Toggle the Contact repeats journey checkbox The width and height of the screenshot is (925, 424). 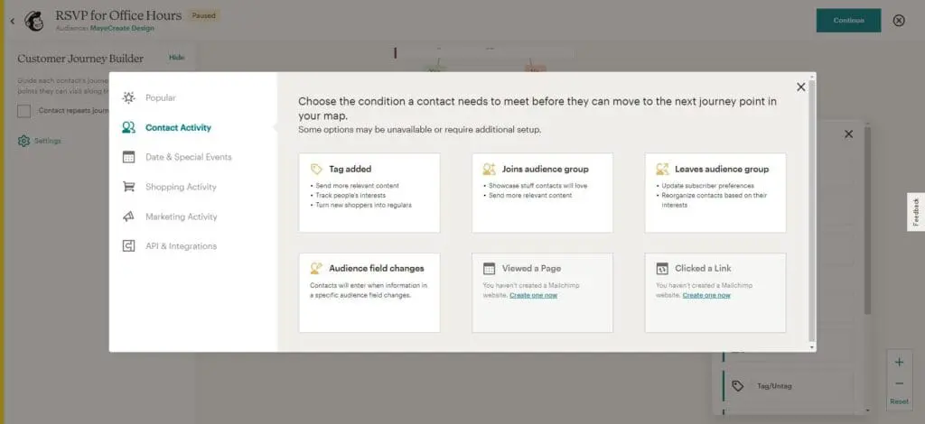coord(24,110)
